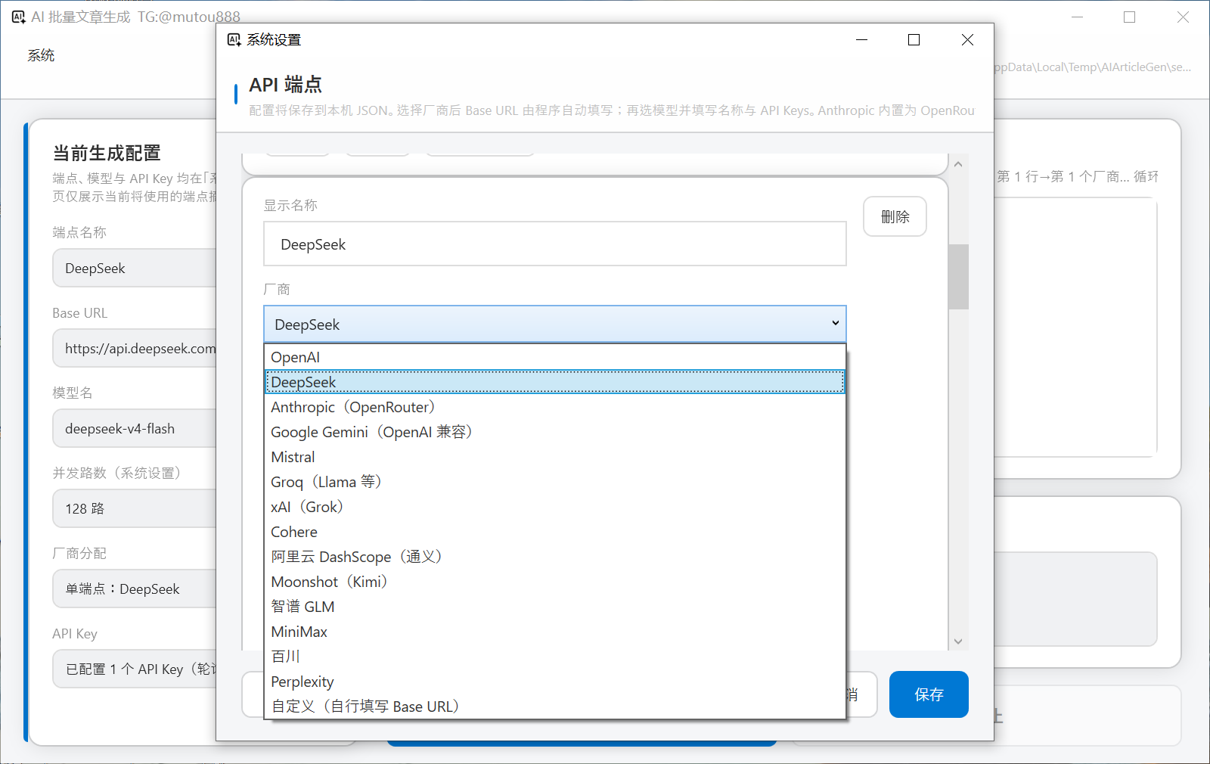Choose DeepSeek option in dropdown list

(554, 382)
